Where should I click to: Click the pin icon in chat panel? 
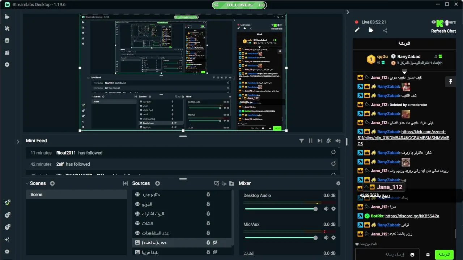(450, 82)
